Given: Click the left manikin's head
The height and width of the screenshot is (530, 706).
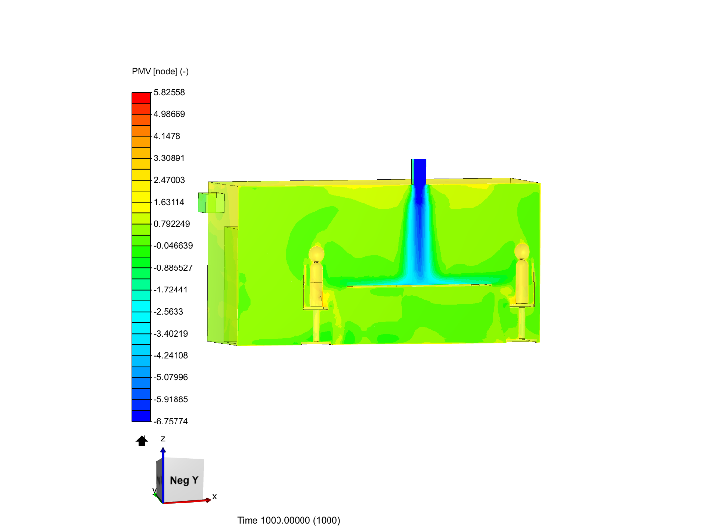Looking at the screenshot, I should click(x=316, y=254).
